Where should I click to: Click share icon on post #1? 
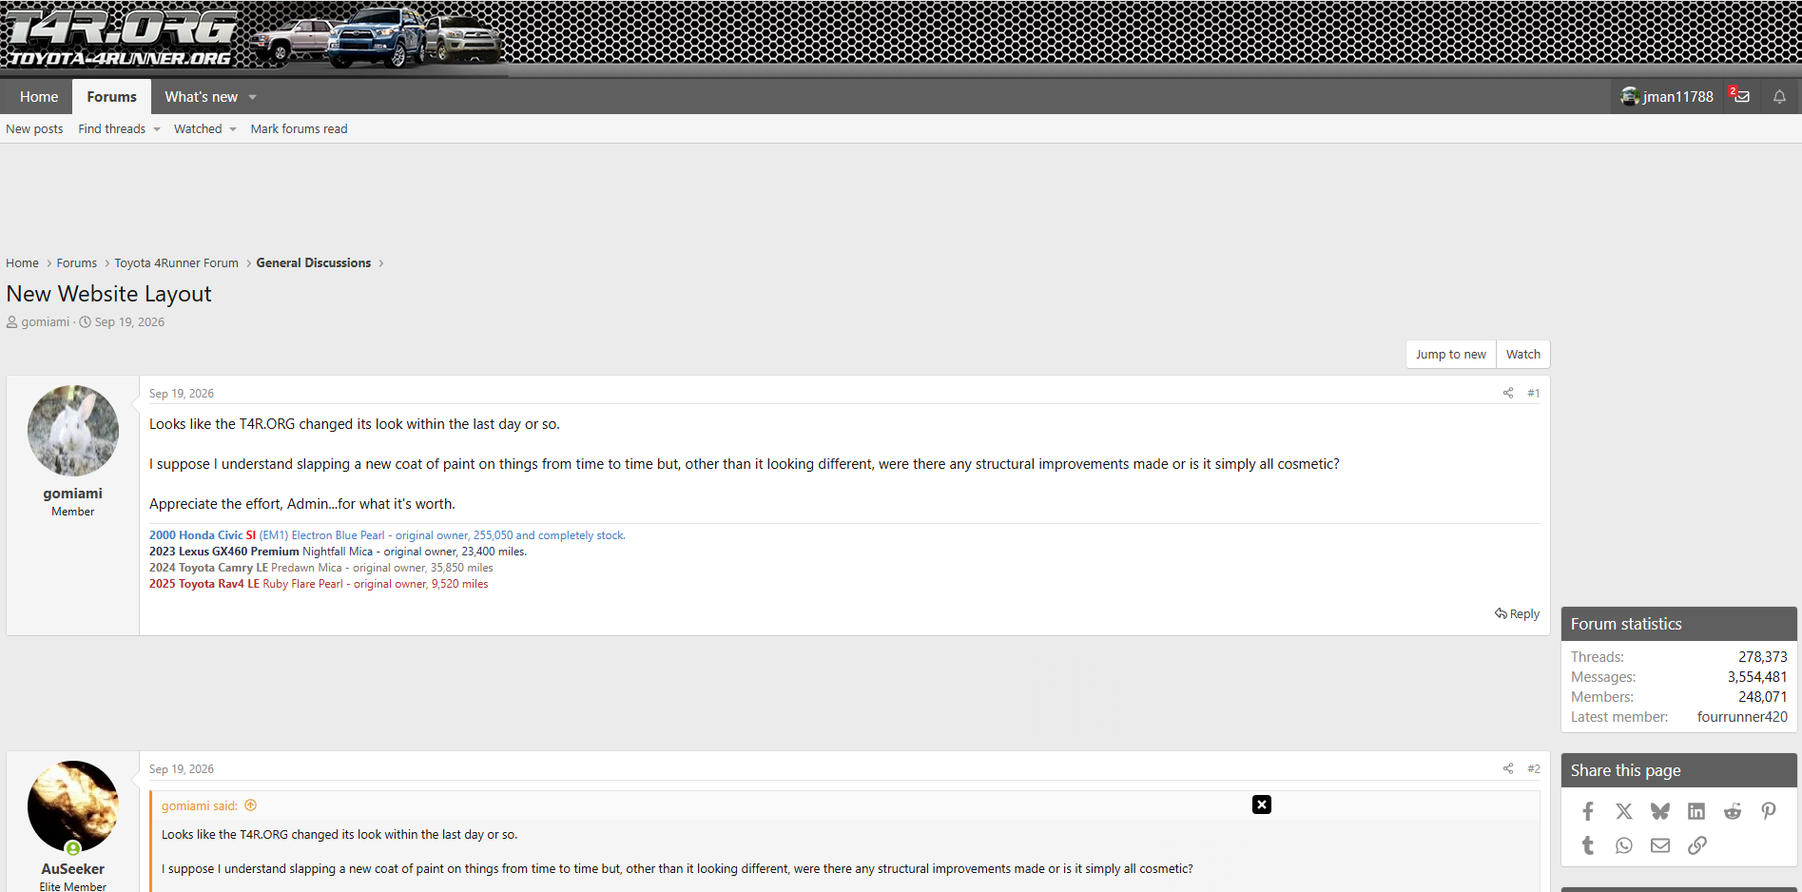point(1508,393)
